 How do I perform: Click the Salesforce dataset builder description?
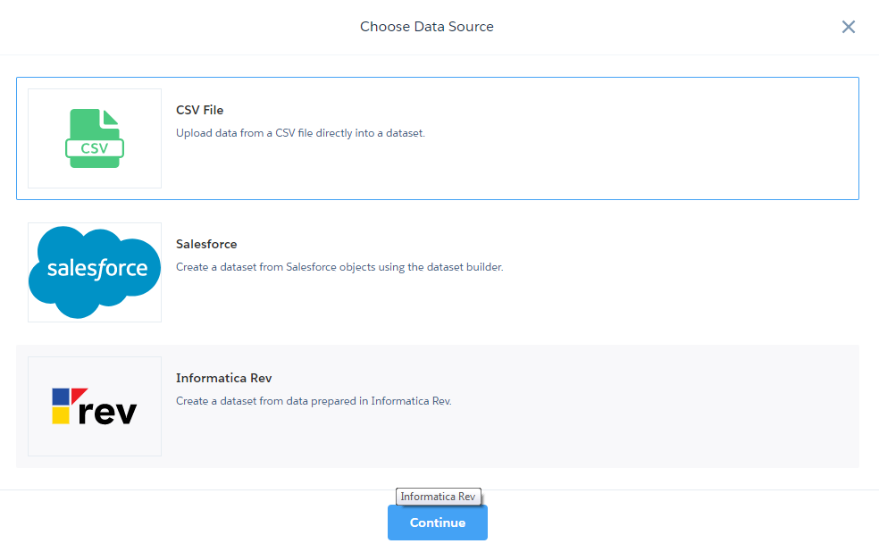(339, 267)
